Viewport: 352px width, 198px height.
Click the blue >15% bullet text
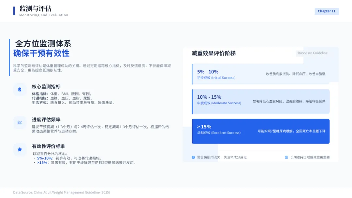(x=42, y=163)
